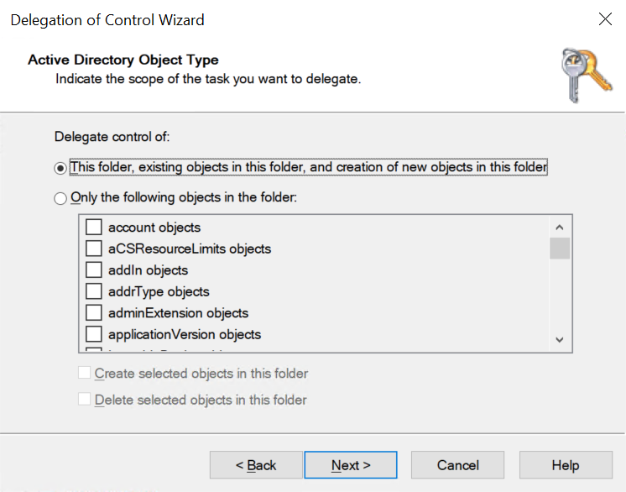Viewport: 626px width, 492px height.
Task: Tick 'Delete selected objects in this folder'
Action: (84, 400)
